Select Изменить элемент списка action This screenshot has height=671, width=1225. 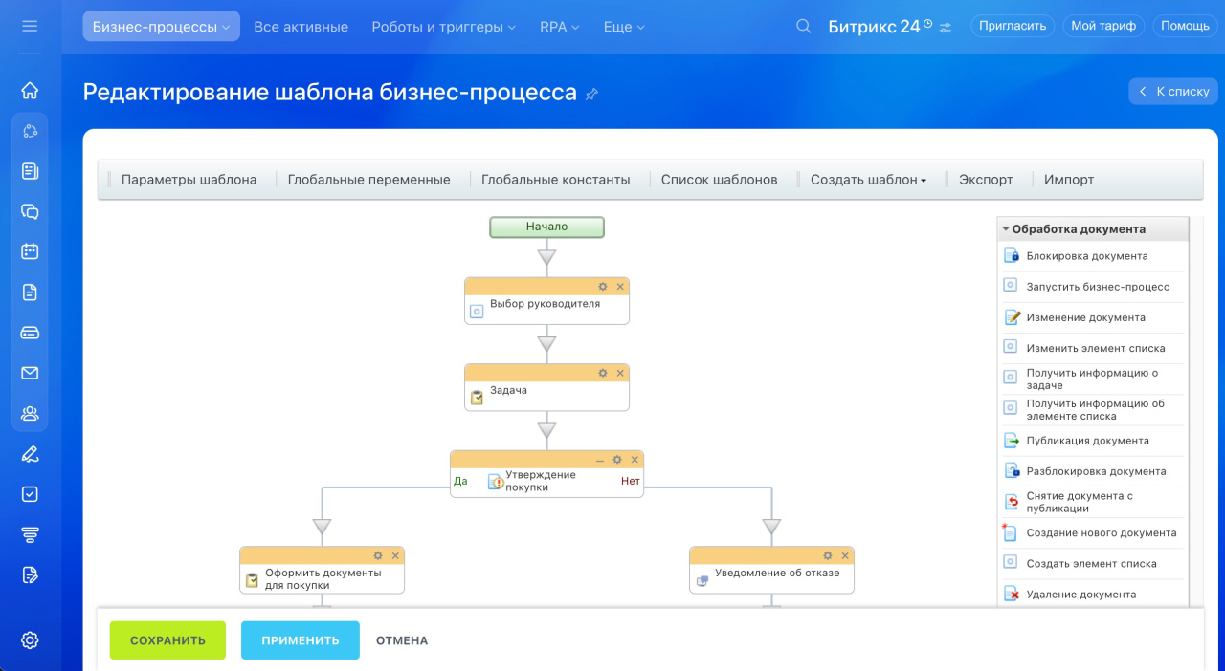[x=1091, y=348]
